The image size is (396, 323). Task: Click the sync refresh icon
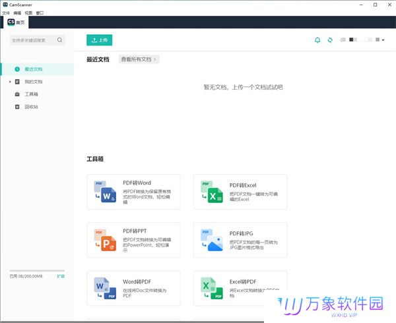330,40
